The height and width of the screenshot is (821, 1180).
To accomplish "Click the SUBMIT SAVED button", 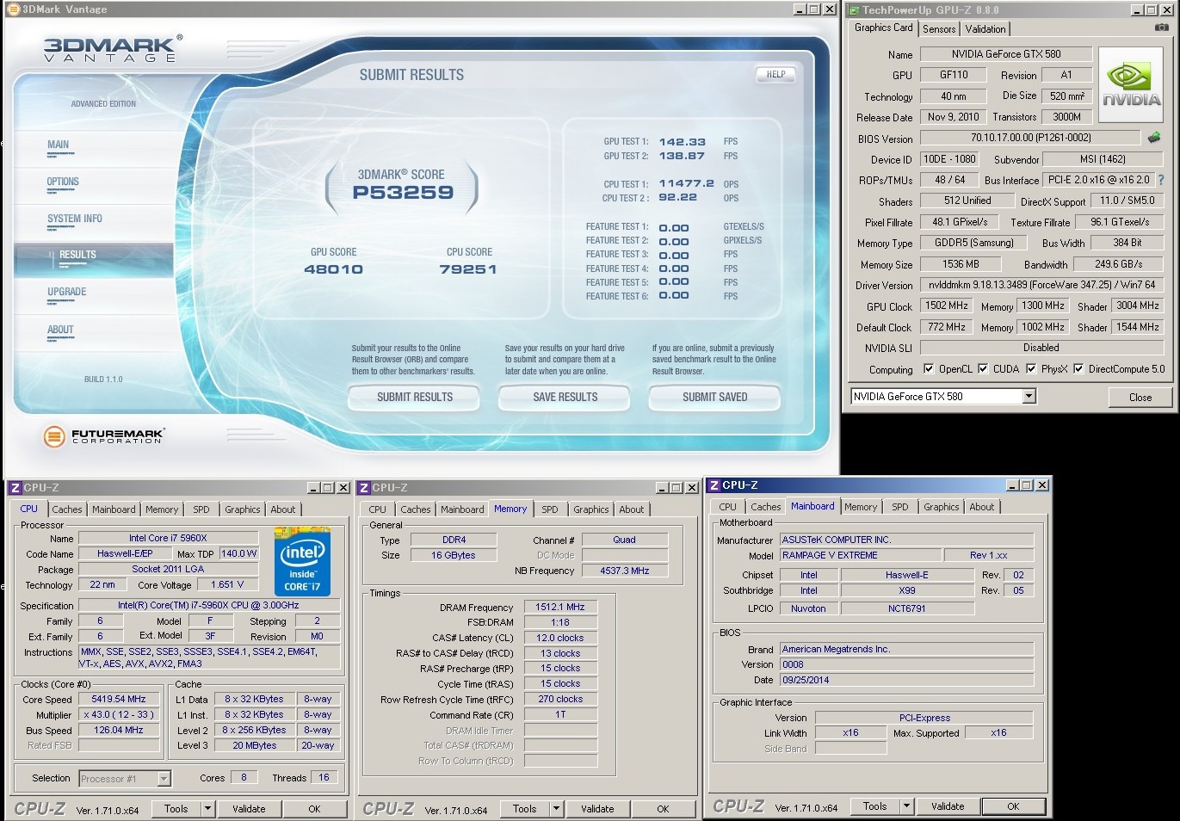I will tap(714, 397).
